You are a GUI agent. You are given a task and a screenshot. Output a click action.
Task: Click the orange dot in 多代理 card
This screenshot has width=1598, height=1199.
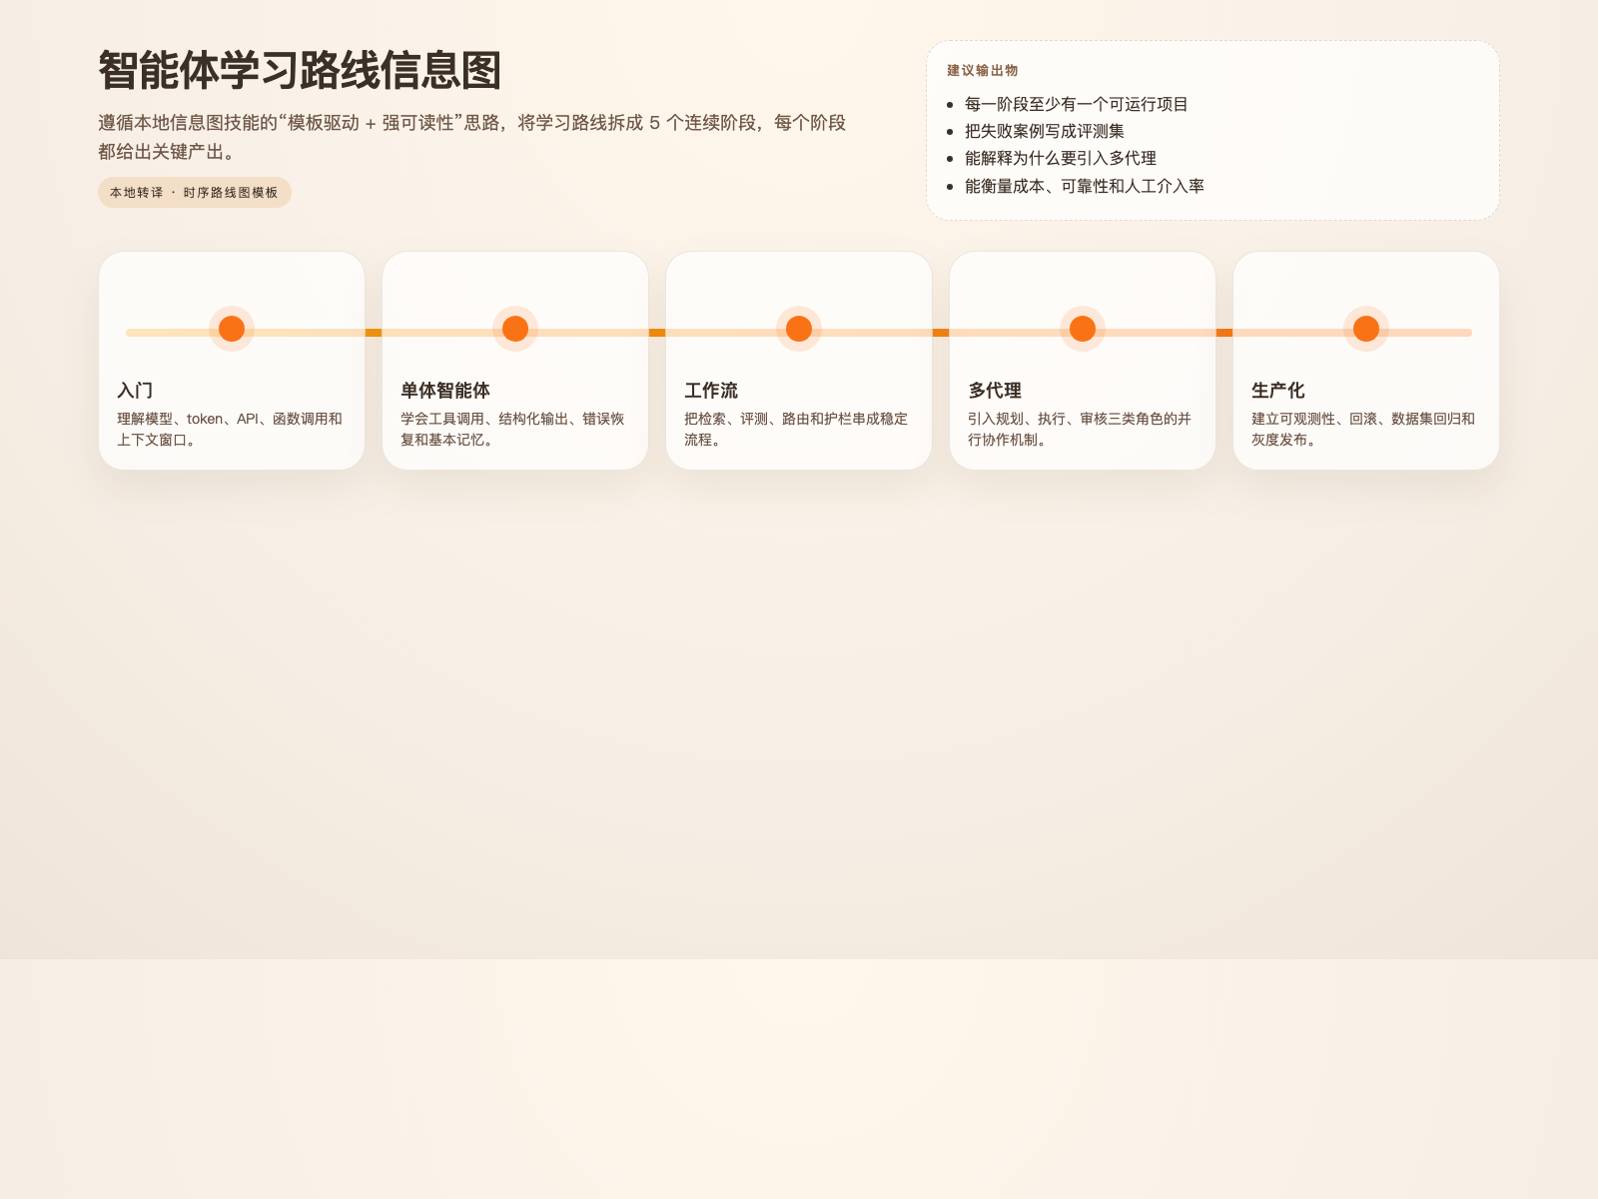click(1083, 329)
